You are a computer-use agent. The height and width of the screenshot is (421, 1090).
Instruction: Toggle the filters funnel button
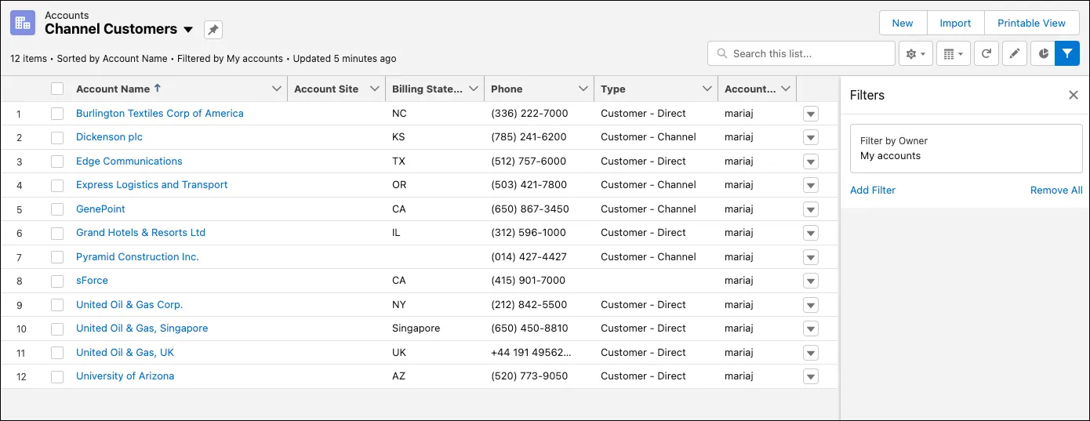click(x=1067, y=53)
